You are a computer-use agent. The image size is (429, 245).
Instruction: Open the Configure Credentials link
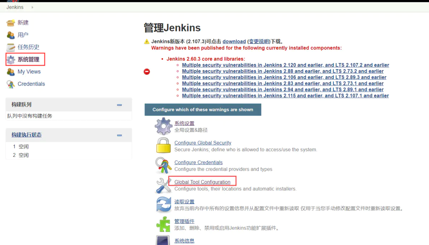pos(198,162)
